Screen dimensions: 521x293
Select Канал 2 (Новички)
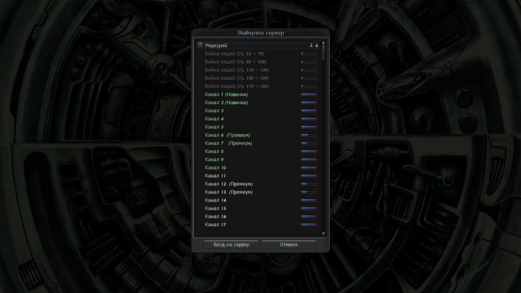226,103
